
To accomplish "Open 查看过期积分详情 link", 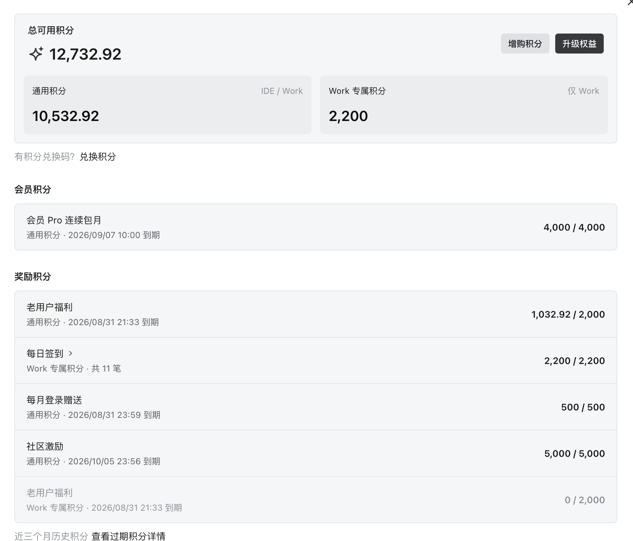I will (128, 536).
